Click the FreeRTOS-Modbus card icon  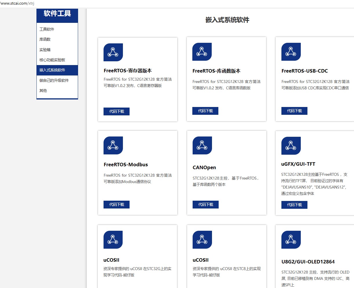tap(113, 145)
